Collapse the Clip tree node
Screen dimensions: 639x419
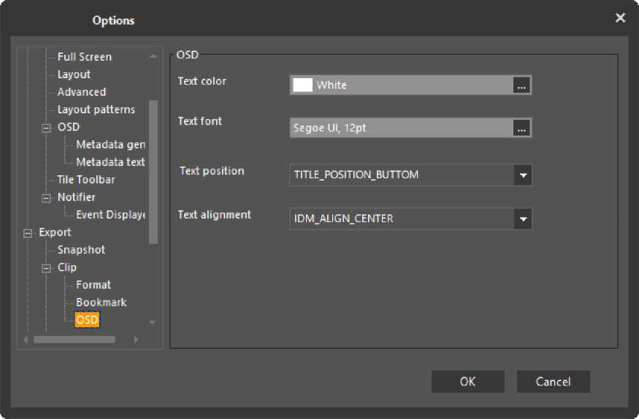point(47,268)
